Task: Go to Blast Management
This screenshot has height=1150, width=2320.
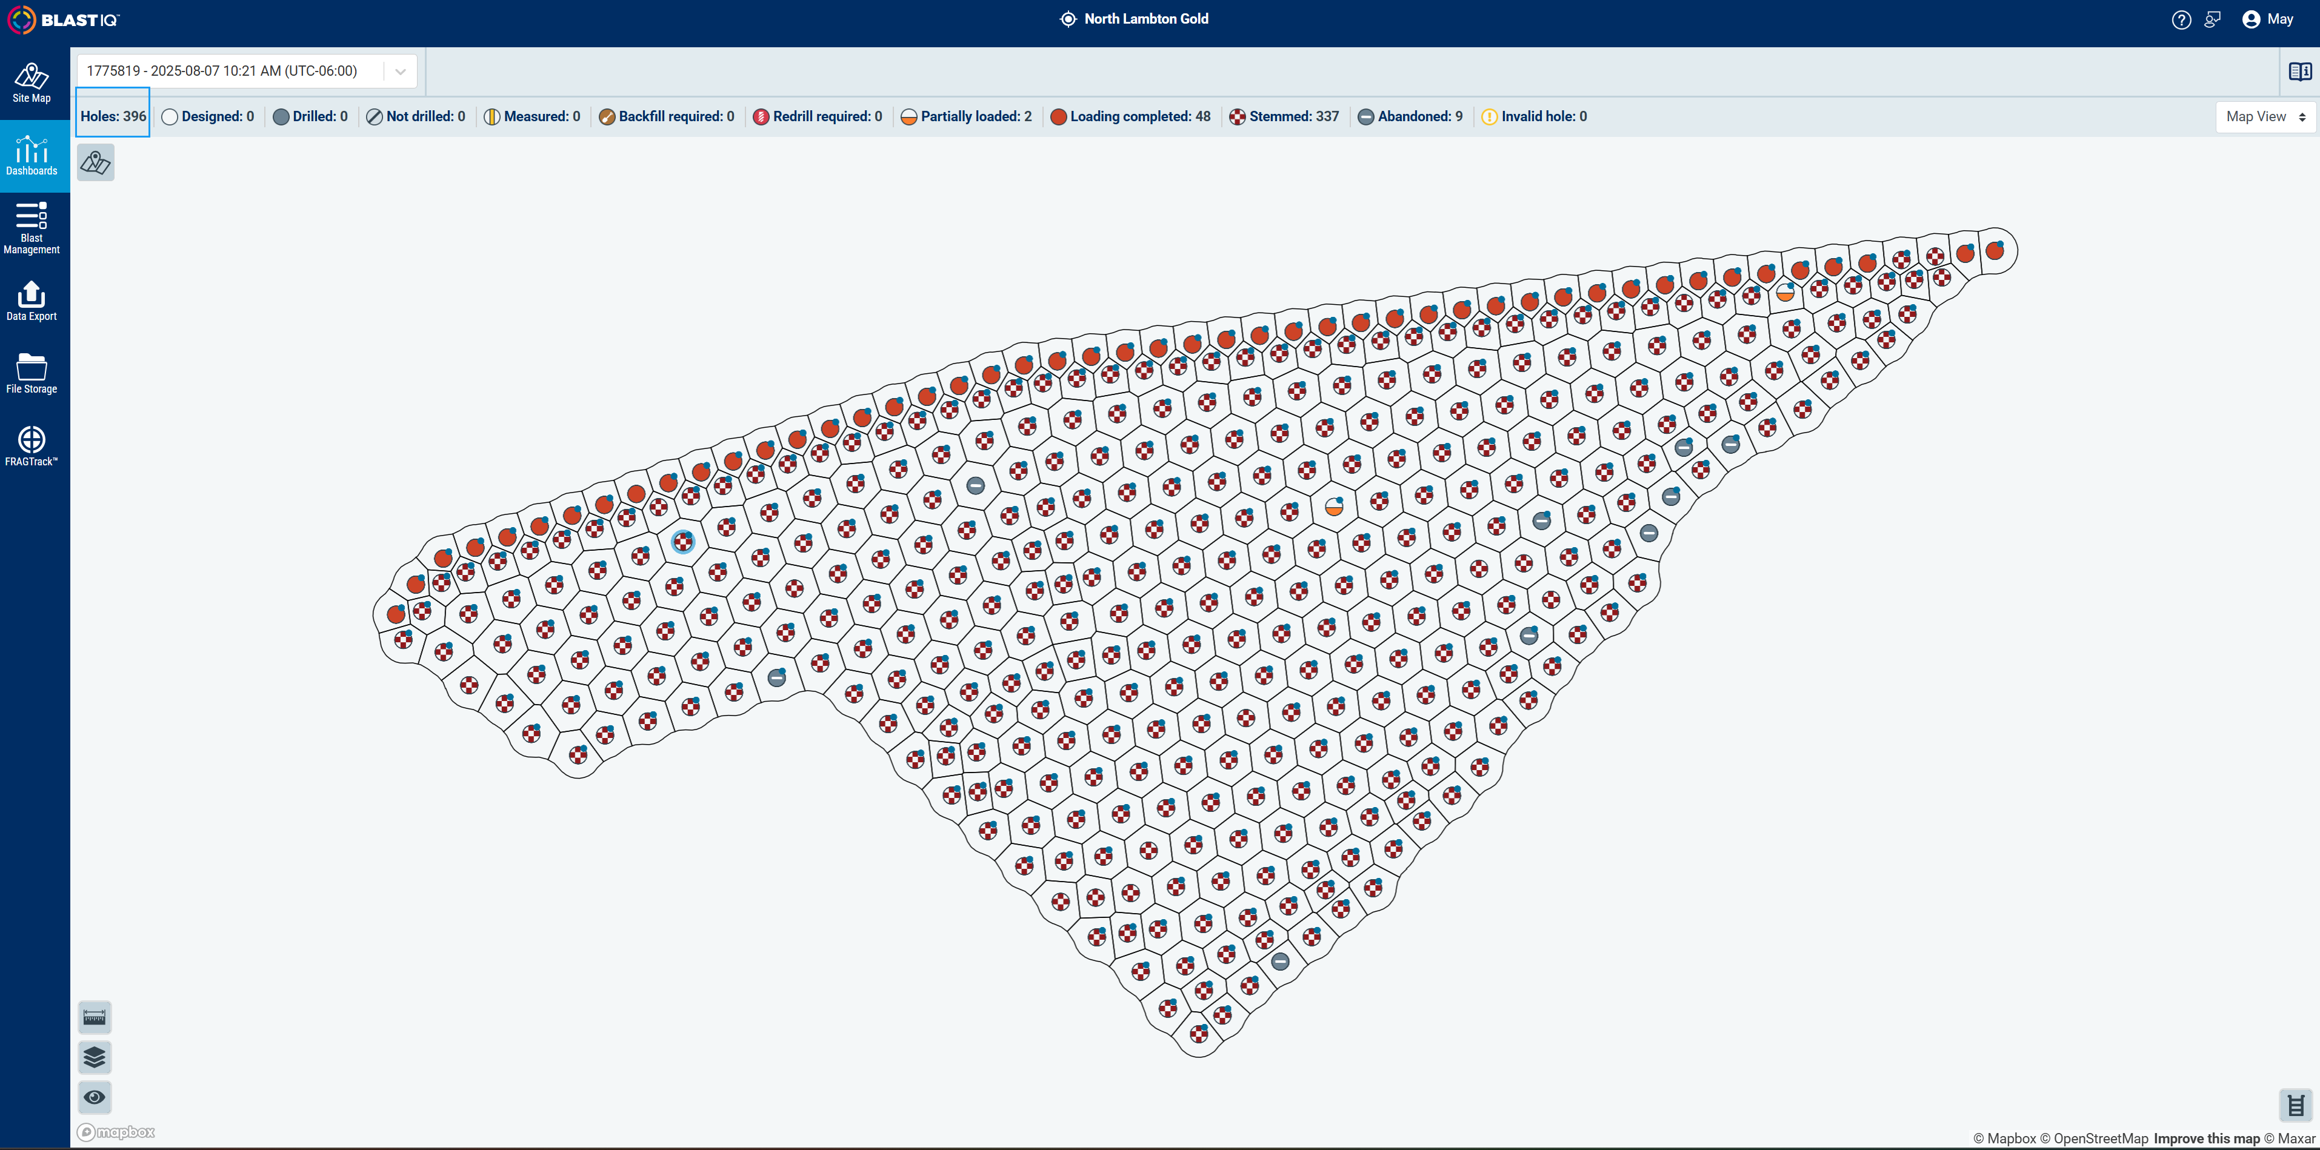Action: (32, 229)
